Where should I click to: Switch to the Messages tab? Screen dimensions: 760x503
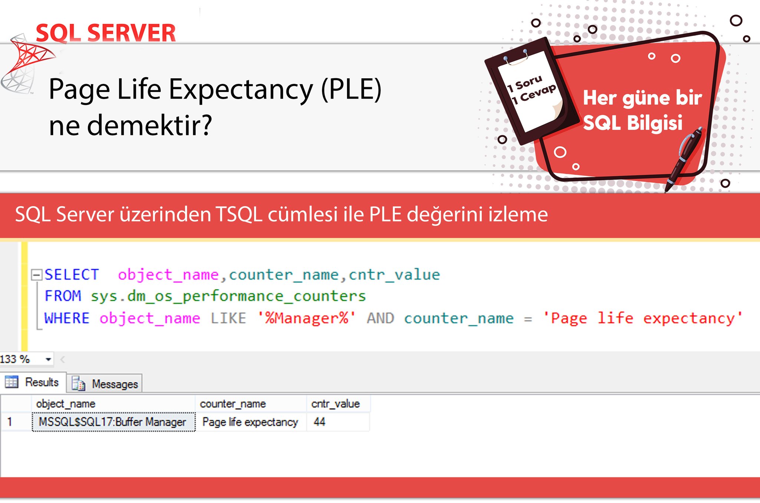tap(114, 384)
